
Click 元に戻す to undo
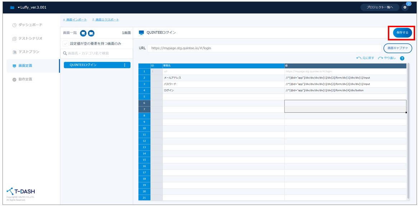(365, 58)
